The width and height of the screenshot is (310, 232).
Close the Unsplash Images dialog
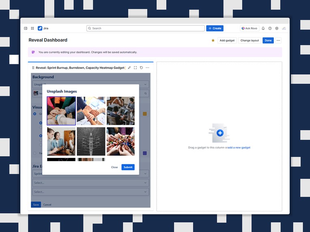114,167
